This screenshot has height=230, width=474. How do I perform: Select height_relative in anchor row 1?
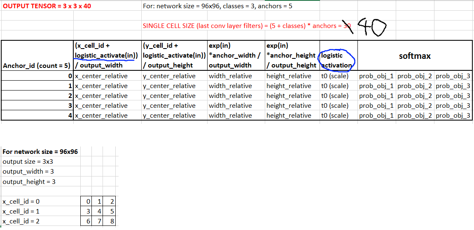292,86
